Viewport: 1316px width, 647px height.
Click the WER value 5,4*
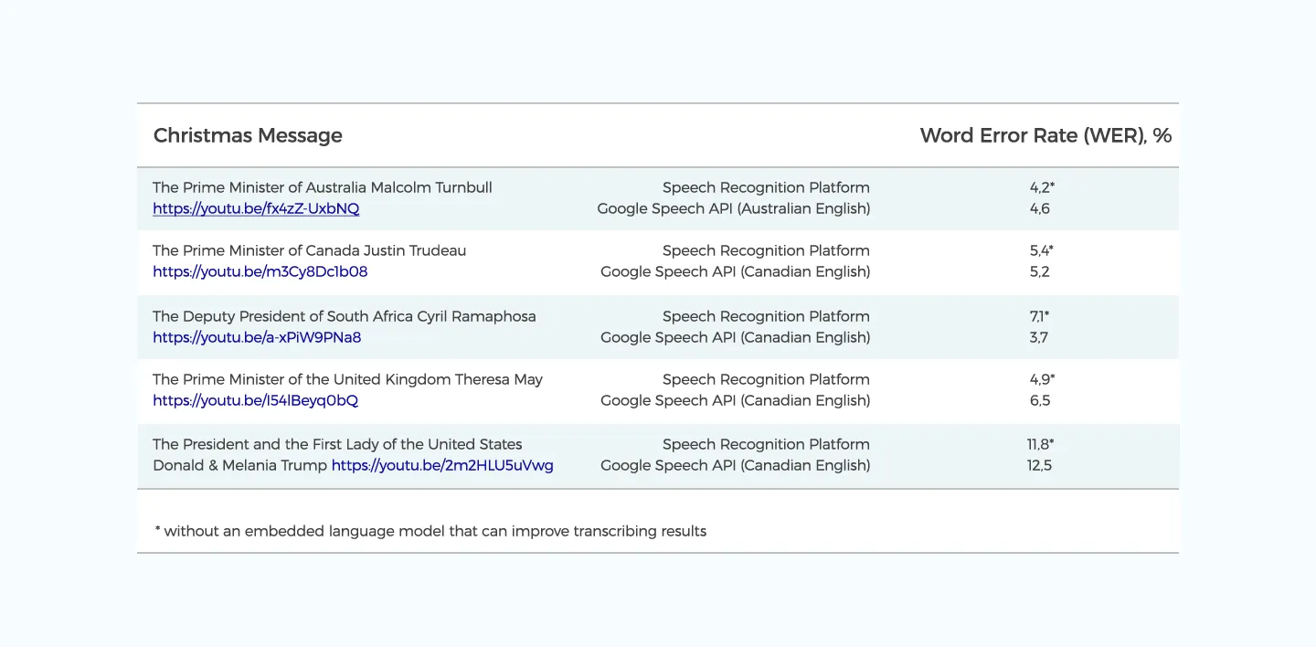1042,250
